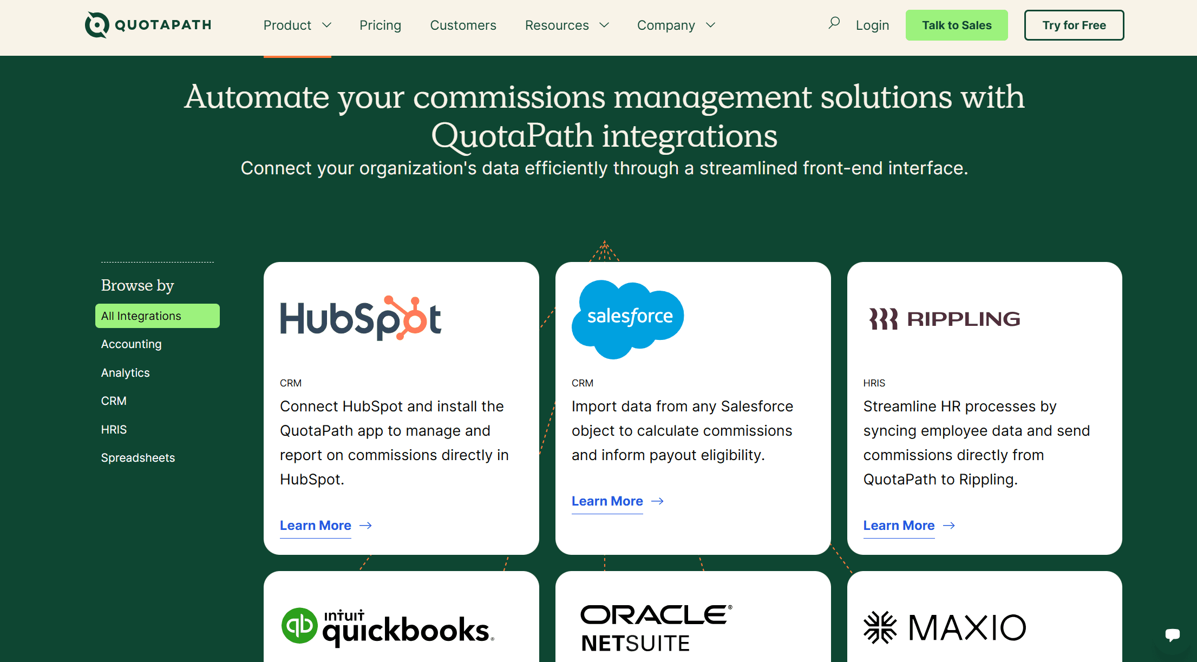Screen dimensions: 1197x662
Task: Open the chat bubble widget icon
Action: (1172, 634)
